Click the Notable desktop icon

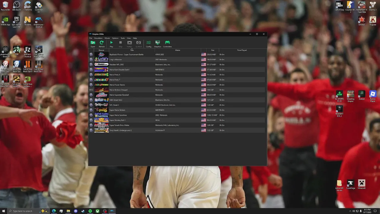(28, 21)
